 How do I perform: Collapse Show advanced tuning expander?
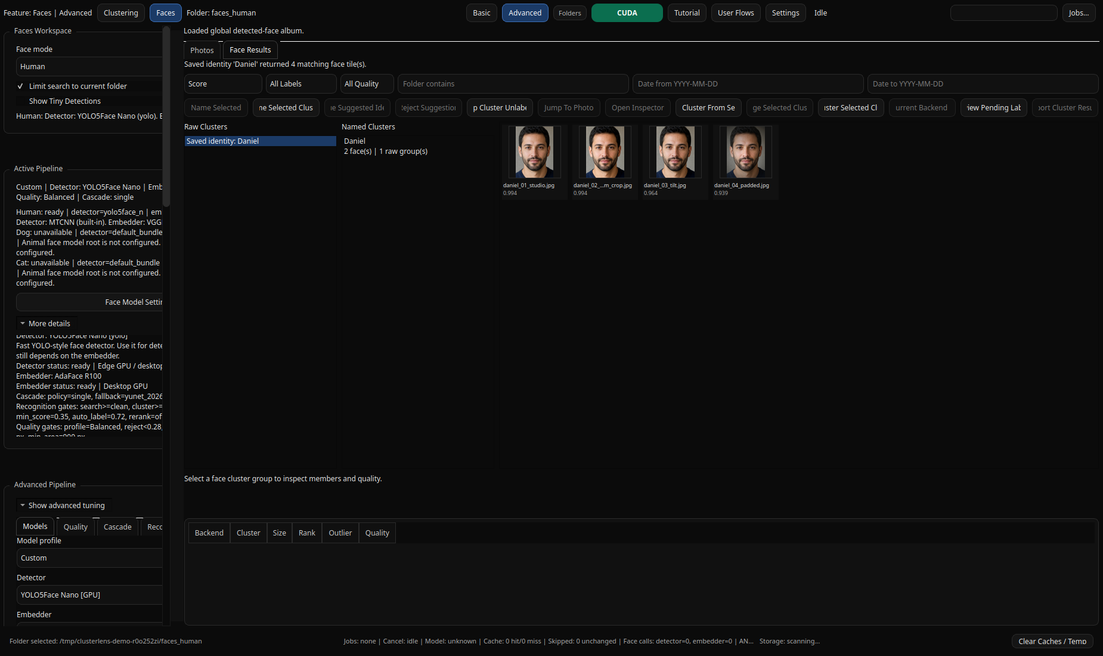(x=63, y=505)
